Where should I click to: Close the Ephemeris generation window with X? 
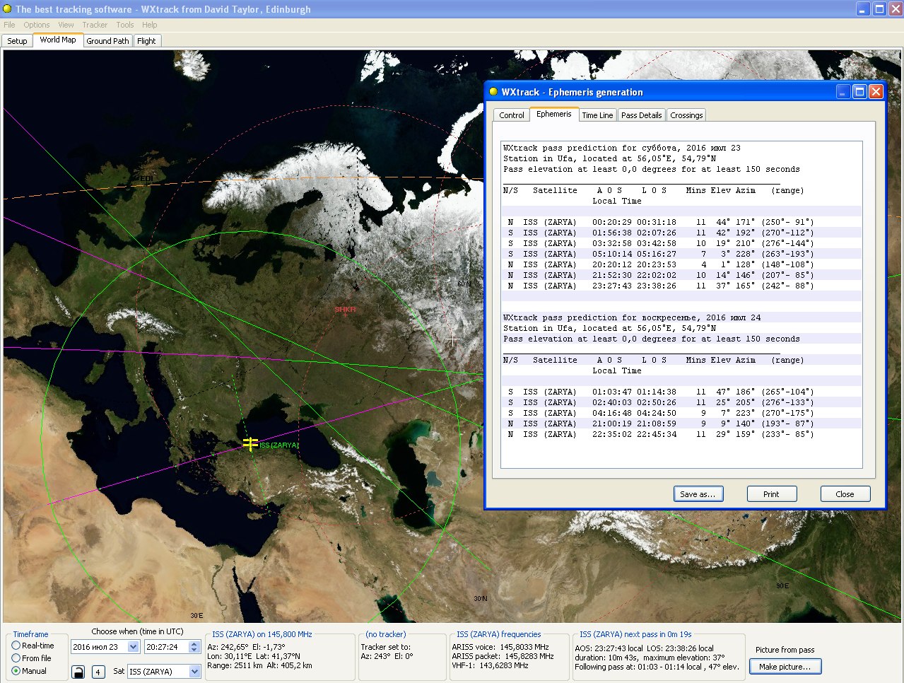pos(876,92)
